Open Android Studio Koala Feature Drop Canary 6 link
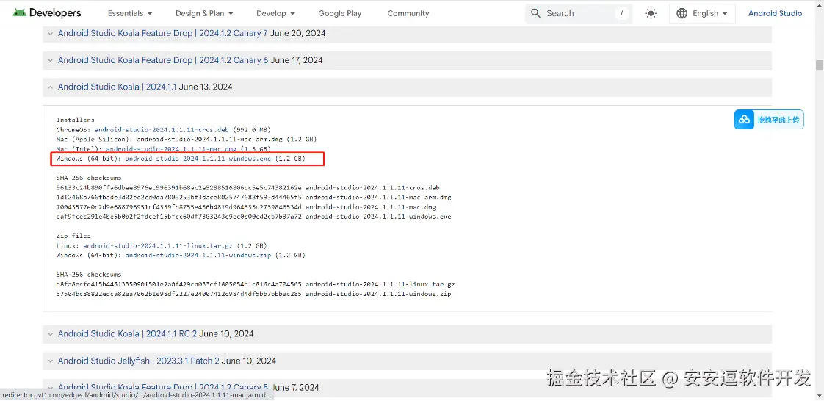Screen dimensions: 824x401 [162, 60]
